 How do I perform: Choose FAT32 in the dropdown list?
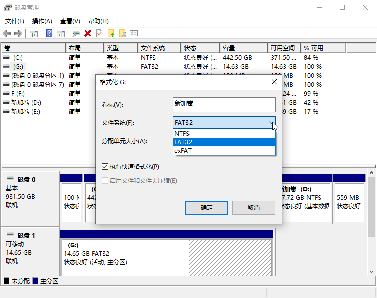click(224, 142)
